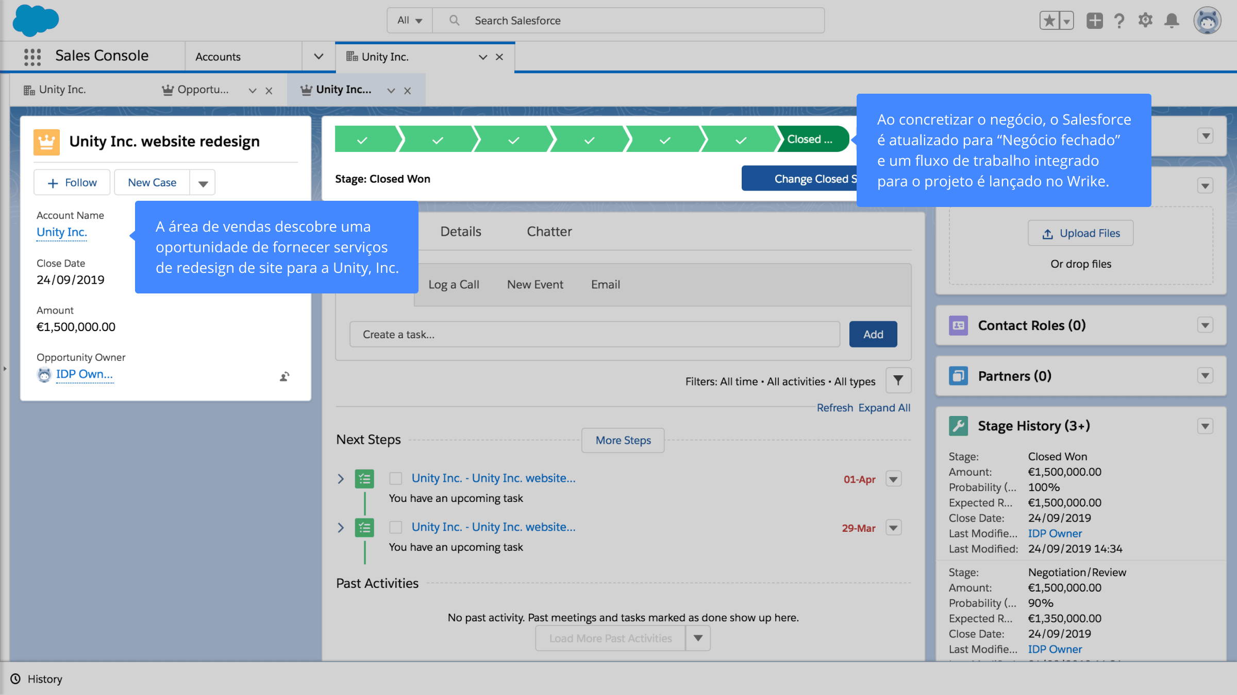
Task: Open the All search scope dropdown
Action: click(x=410, y=21)
